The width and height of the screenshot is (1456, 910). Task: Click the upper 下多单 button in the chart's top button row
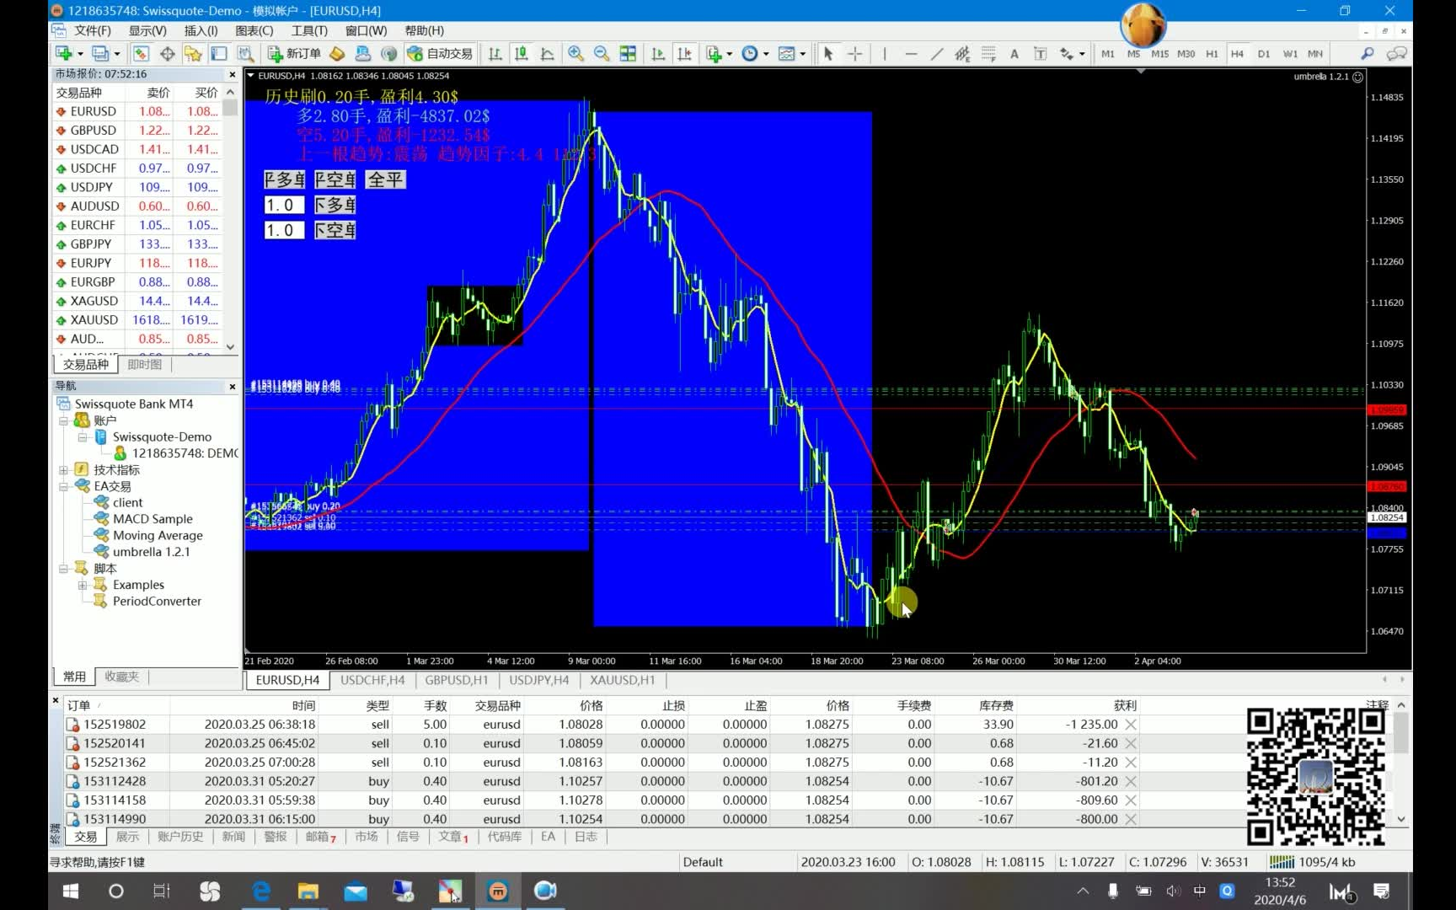tap(285, 179)
